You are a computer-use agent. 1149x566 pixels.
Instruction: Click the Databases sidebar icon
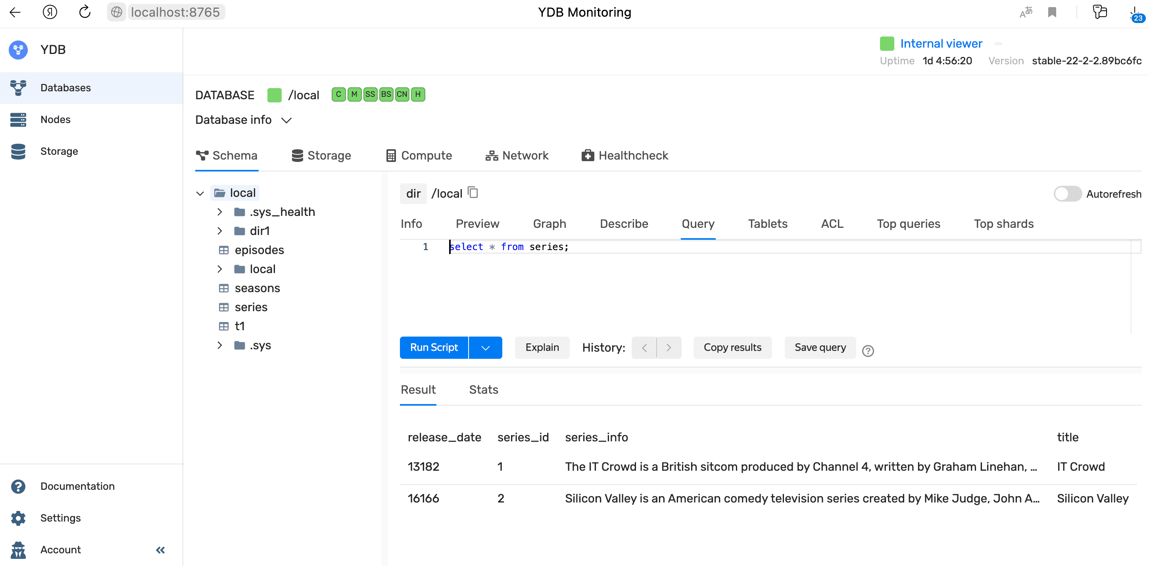pyautogui.click(x=18, y=87)
